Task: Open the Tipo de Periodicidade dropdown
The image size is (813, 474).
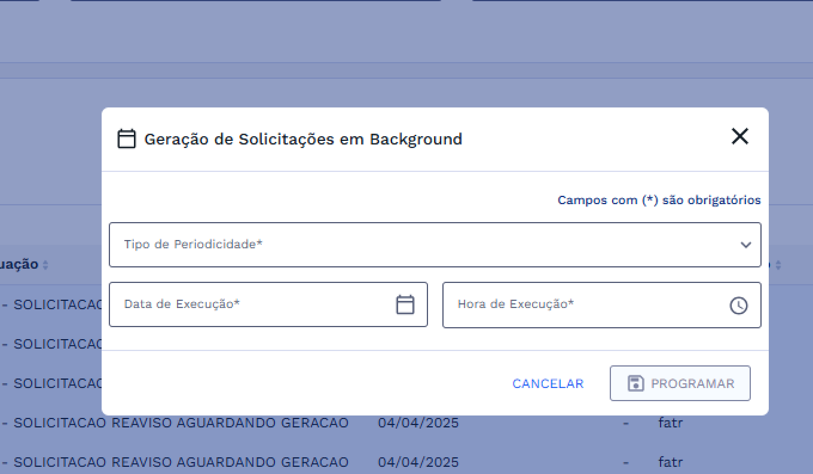Action: pos(418,245)
